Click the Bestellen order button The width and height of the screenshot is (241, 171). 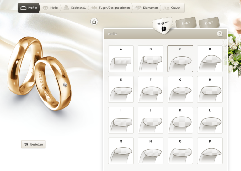coord(34,144)
